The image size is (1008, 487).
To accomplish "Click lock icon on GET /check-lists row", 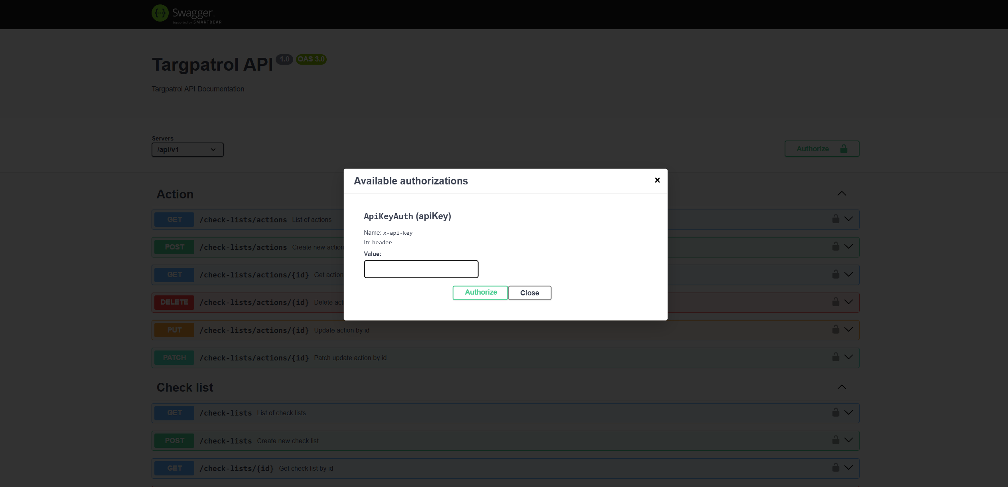I will tap(836, 412).
